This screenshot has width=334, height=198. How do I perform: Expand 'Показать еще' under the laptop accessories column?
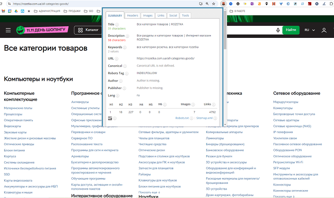pos(149,192)
